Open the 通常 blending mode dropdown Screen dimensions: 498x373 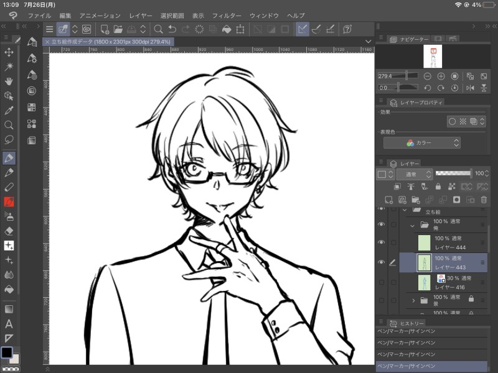415,174
